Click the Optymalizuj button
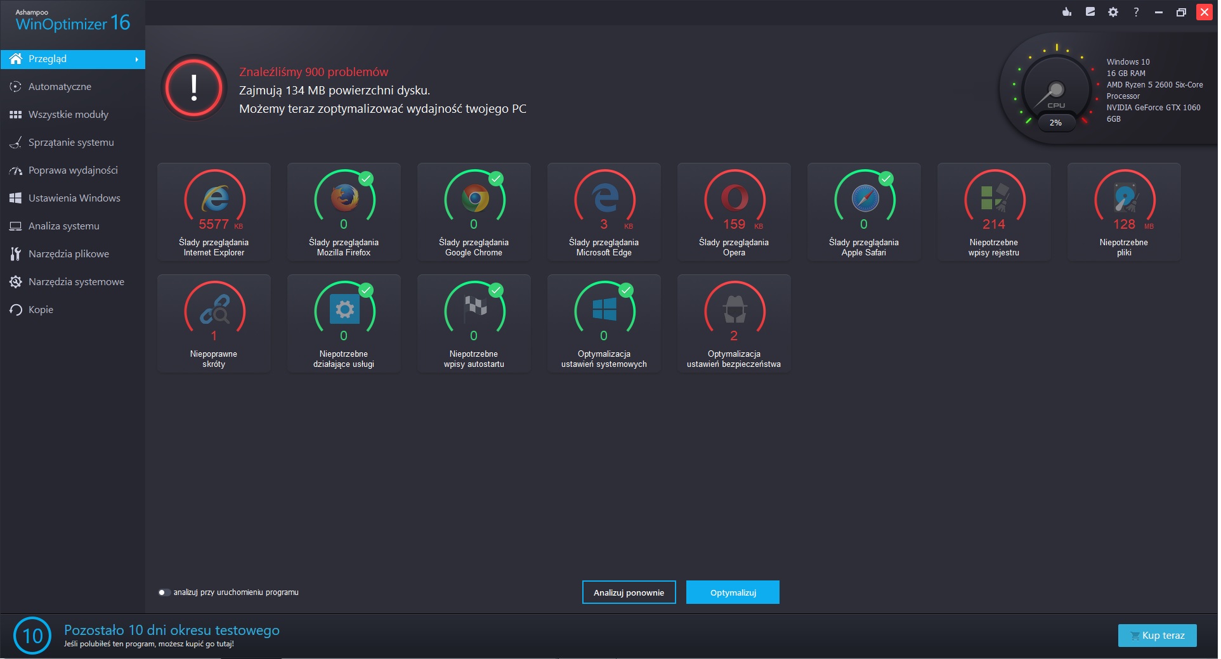The image size is (1221, 659). coord(733,592)
